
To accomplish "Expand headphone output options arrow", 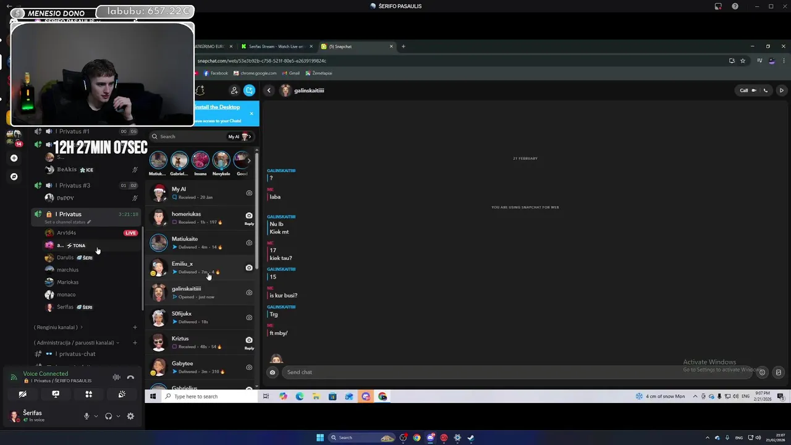I will tap(118, 416).
